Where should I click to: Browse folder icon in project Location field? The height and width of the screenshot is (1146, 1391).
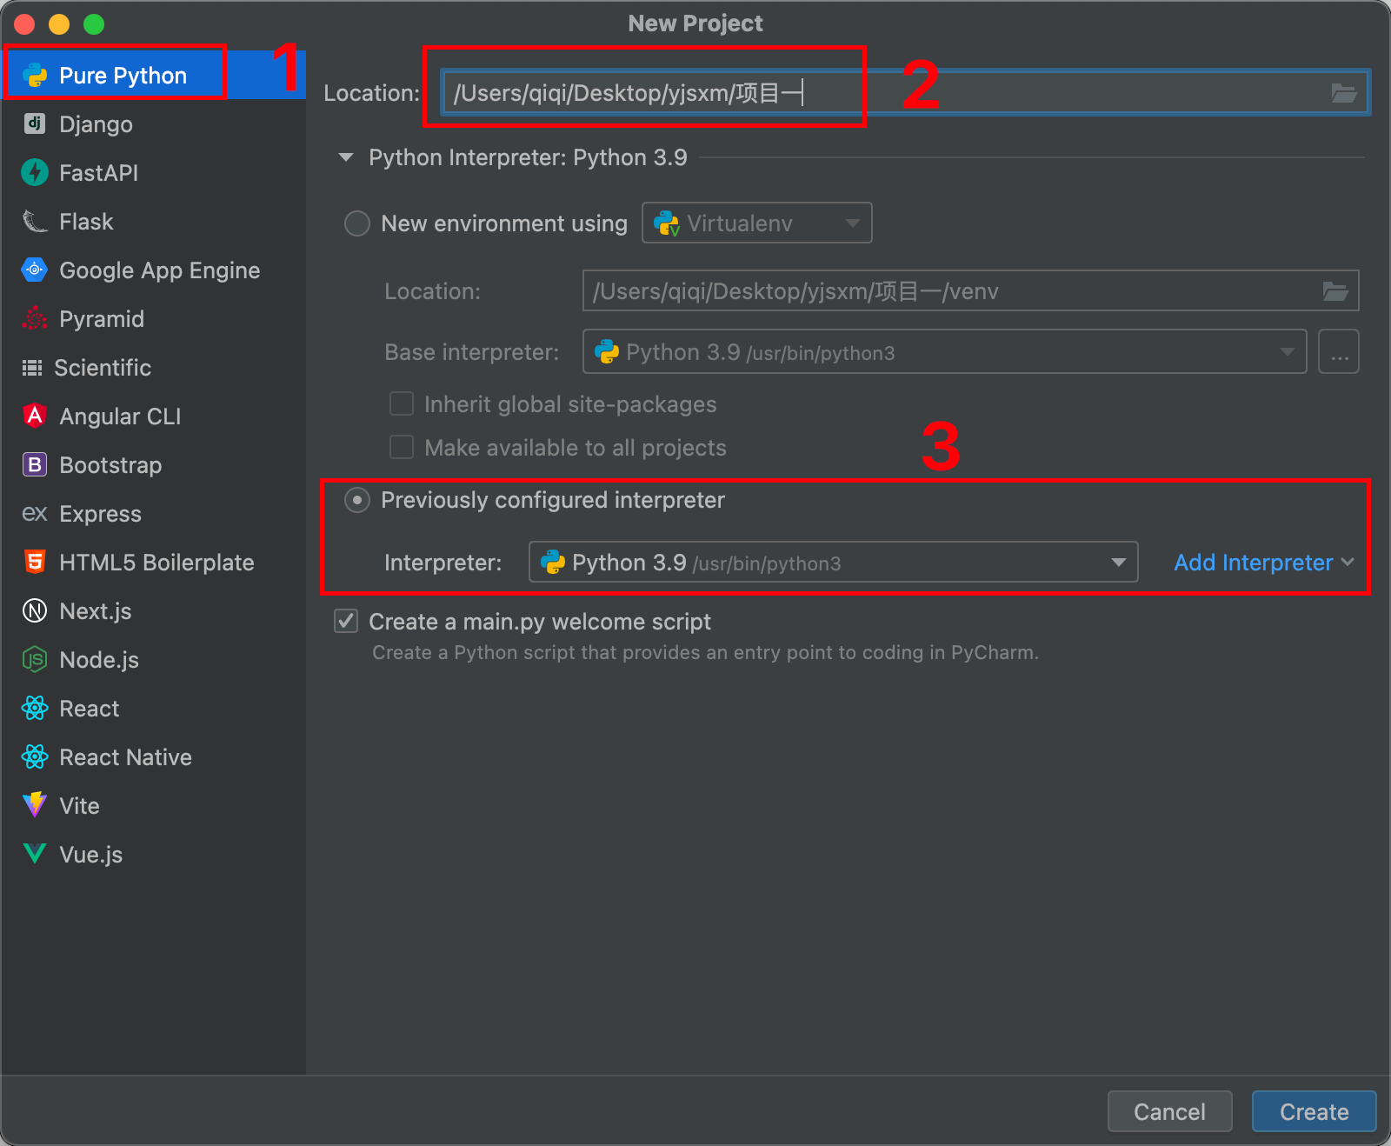(1344, 93)
